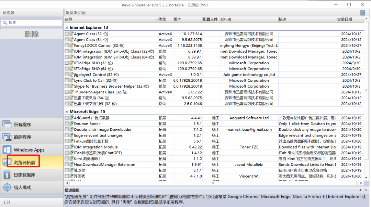371x207 pixels.
Task: Click the Douban Book+ extension icon
Action: point(71,124)
